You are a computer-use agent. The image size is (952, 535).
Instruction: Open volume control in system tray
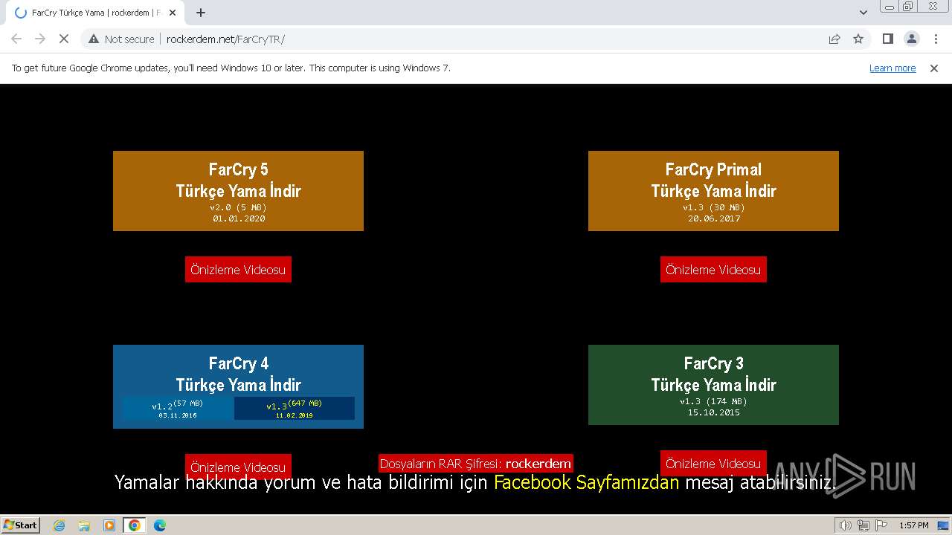pyautogui.click(x=846, y=525)
